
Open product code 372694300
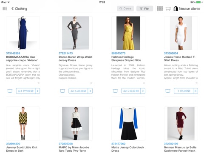coord(13,144)
